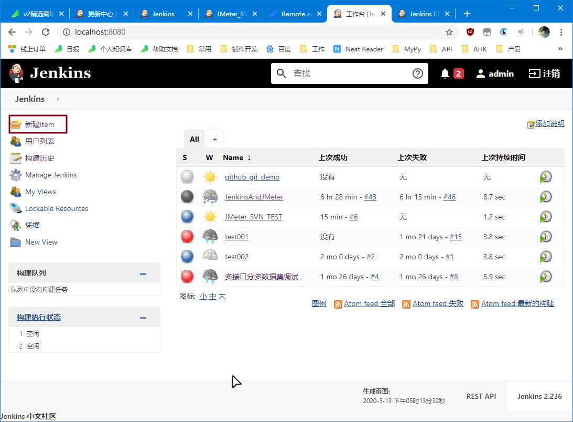Image resolution: width=573 pixels, height=422 pixels.
Task: Schedule a build for test001
Action: coord(546,237)
